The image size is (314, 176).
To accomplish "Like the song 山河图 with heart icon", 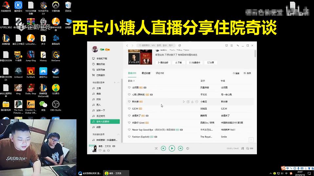I will pyautogui.click(x=129, y=87).
